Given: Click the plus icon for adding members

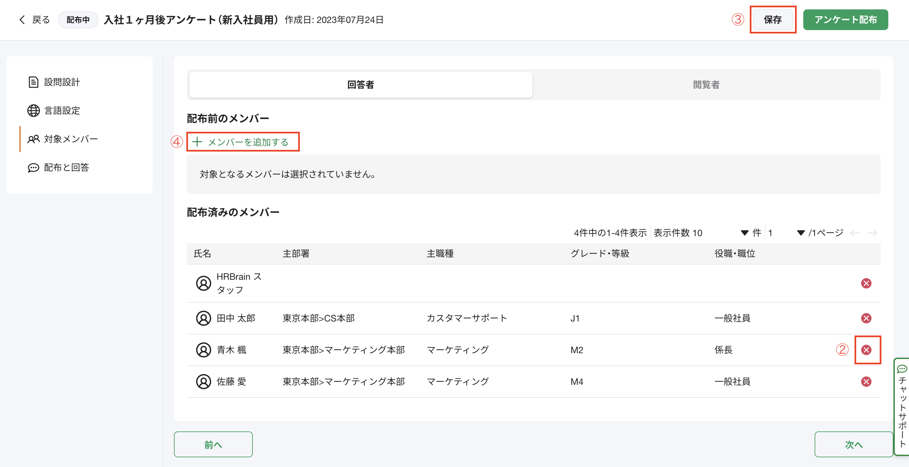Looking at the screenshot, I should point(197,142).
